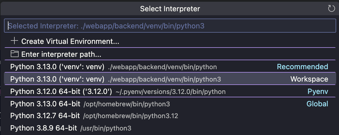339x135 pixels.
Task: Select Python 3.12.7 64-bit interpreter
Action: [x=45, y=116]
